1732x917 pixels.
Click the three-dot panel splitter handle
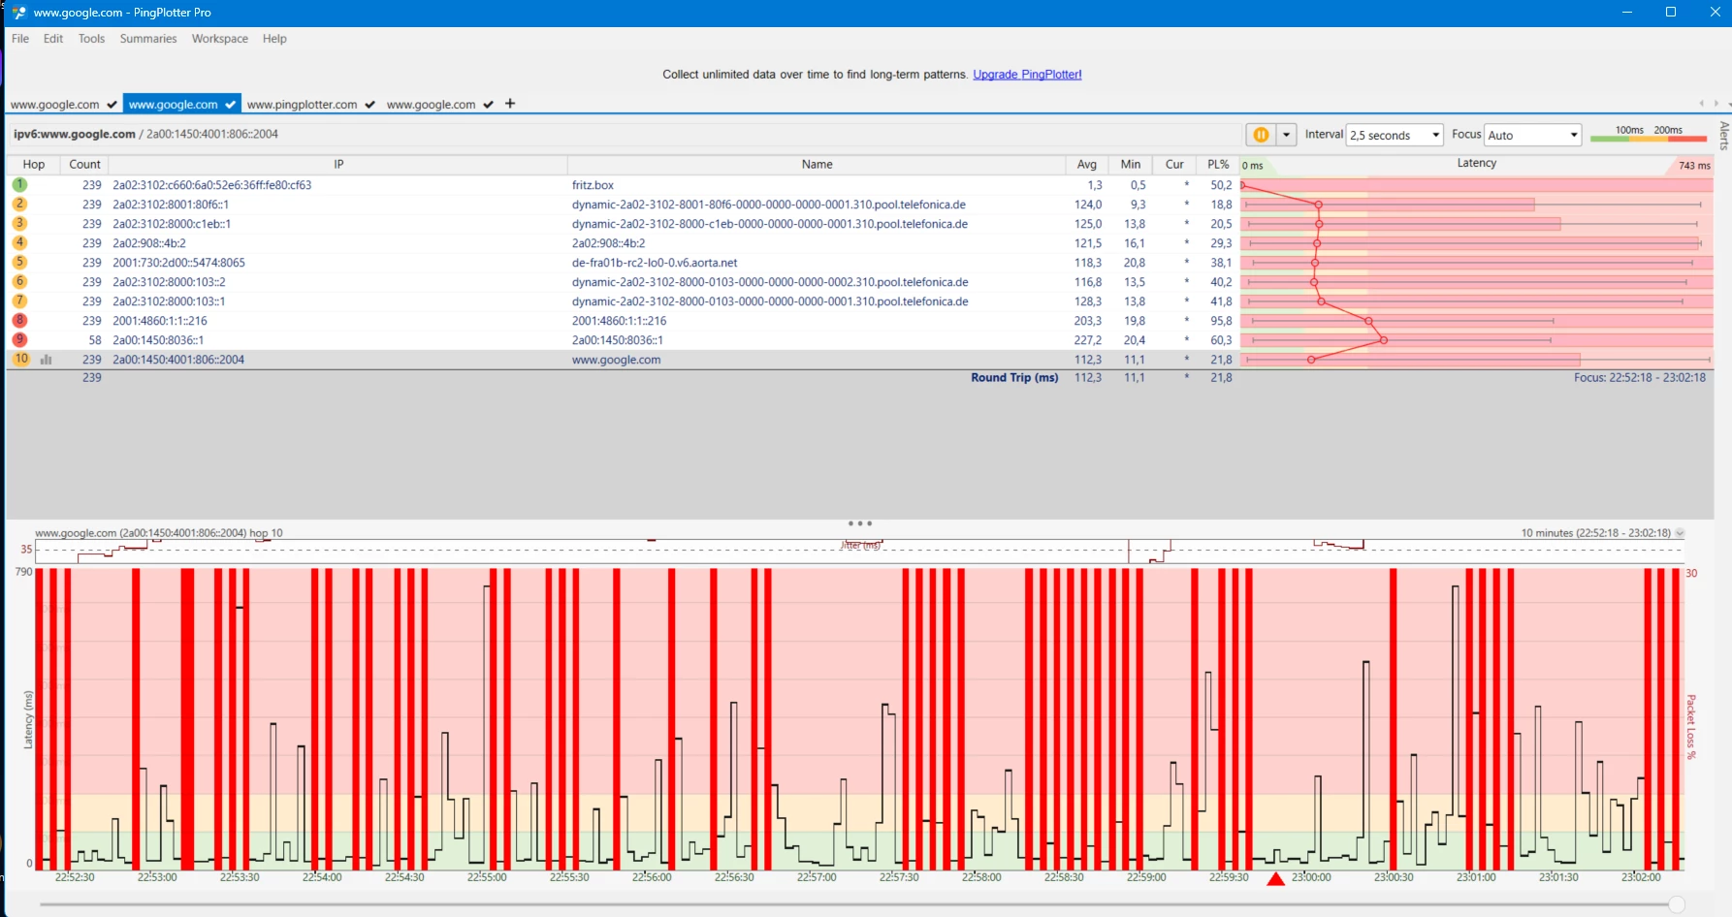click(859, 523)
